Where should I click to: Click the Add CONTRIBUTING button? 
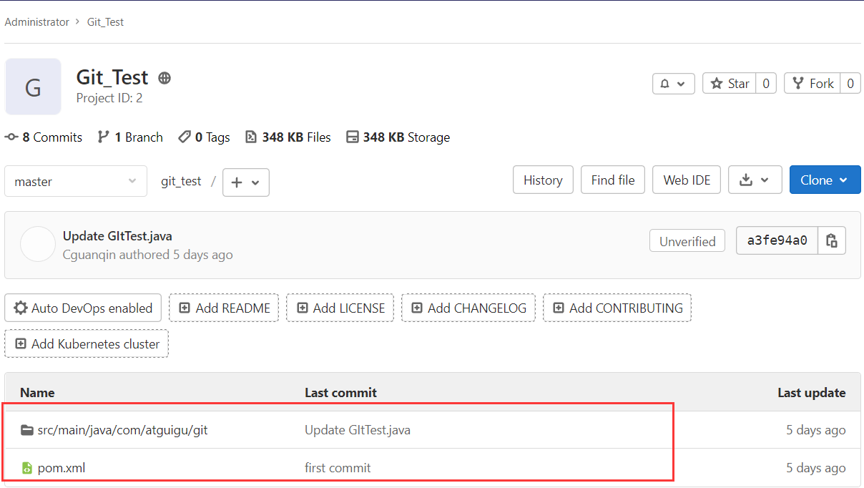(617, 308)
